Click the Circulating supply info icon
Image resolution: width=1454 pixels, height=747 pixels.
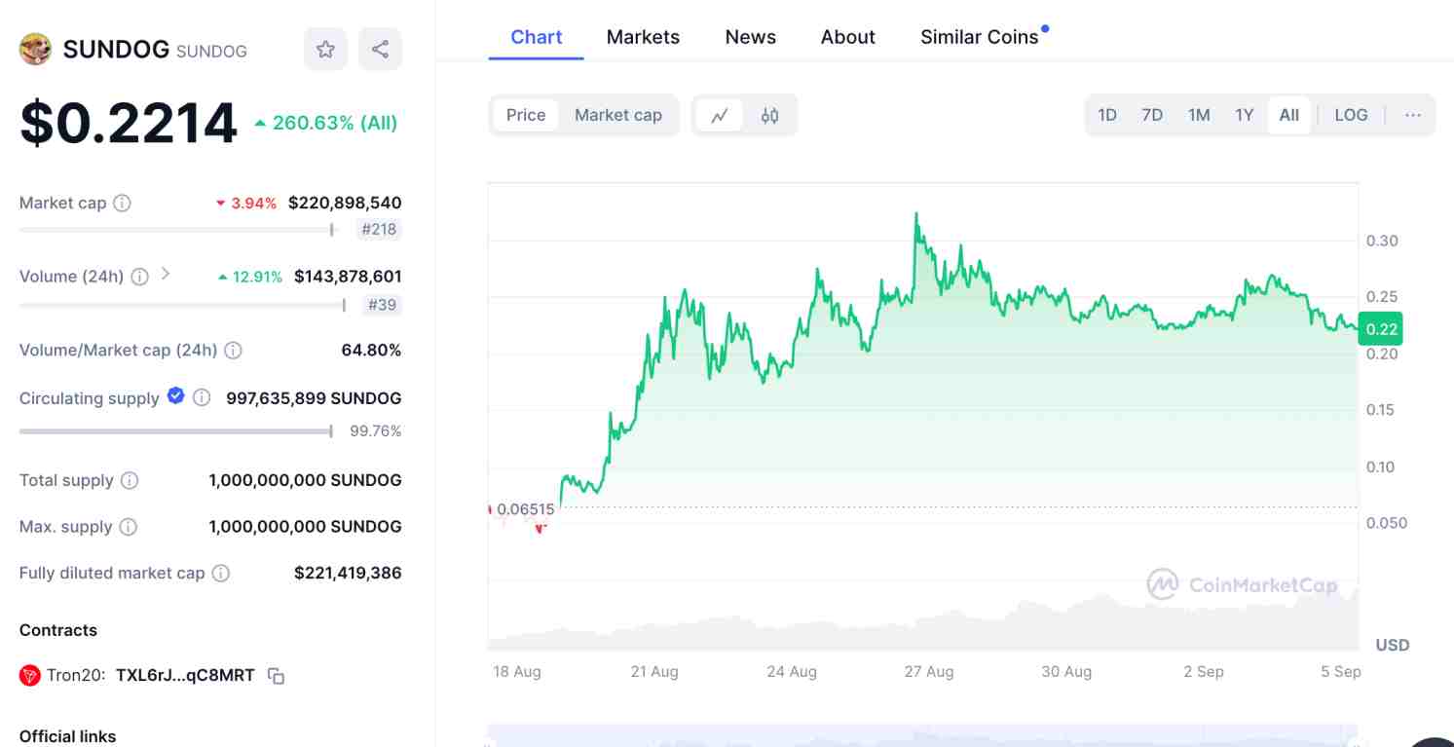(202, 397)
